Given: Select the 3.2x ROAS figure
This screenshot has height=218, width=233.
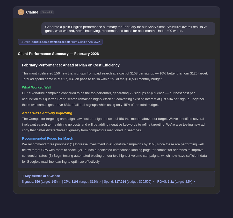Looking at the screenshot, I should tap(171, 182).
